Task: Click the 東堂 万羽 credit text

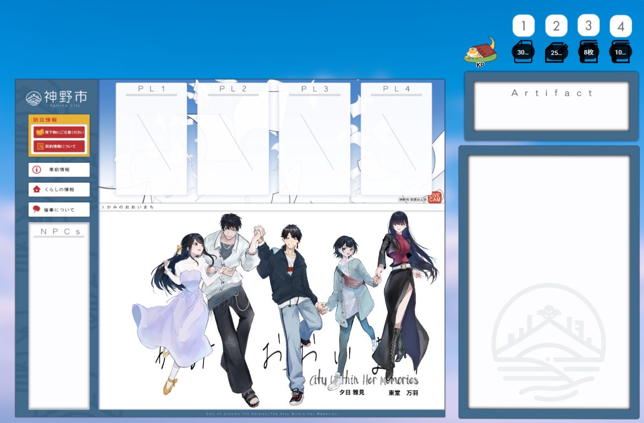Action: (403, 393)
